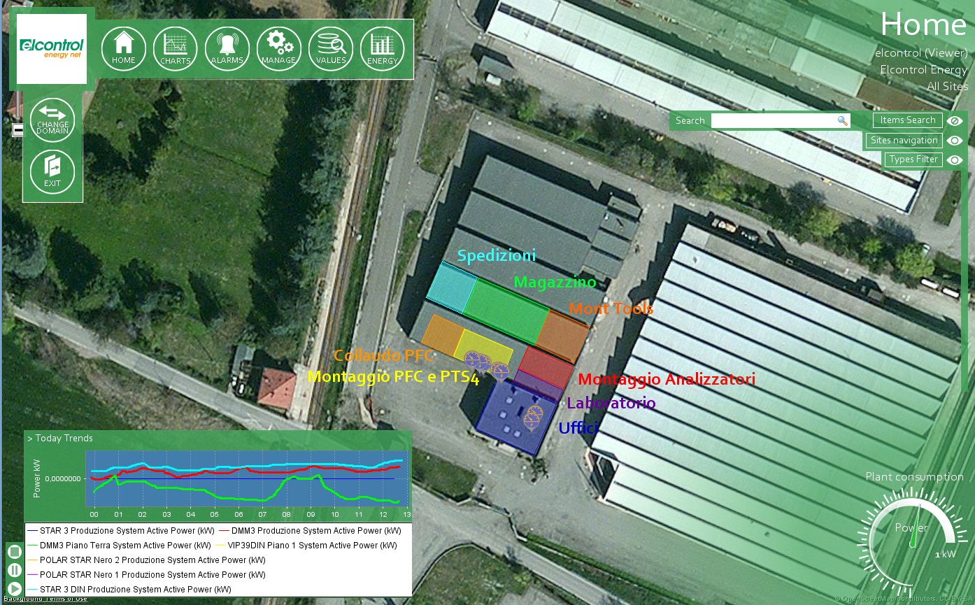
Task: Click the Home navigation icon
Action: pos(124,49)
